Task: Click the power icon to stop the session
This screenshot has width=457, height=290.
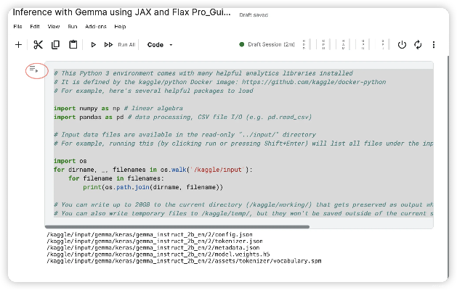Action: pyautogui.click(x=402, y=44)
